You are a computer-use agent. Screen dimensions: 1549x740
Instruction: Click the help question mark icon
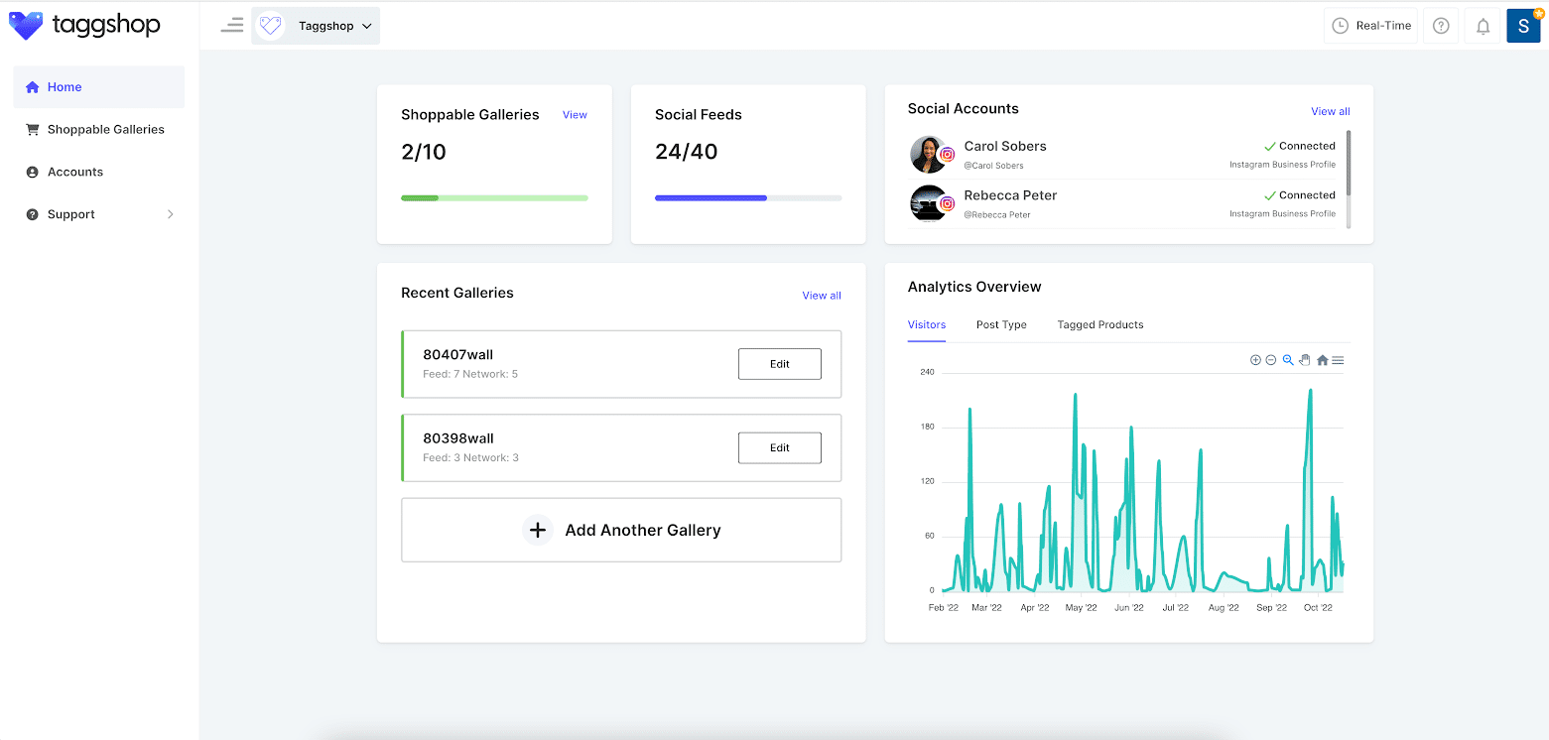tap(1441, 26)
